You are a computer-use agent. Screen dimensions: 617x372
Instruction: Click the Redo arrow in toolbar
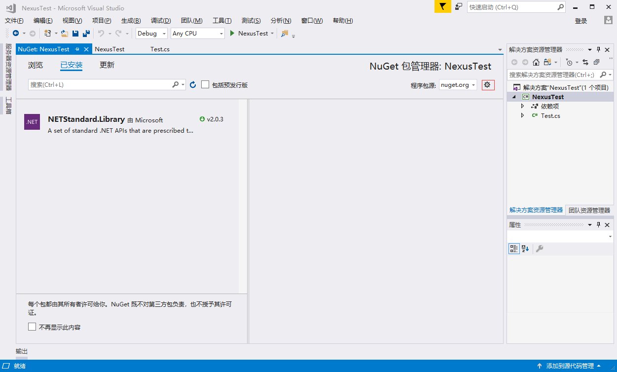click(118, 33)
